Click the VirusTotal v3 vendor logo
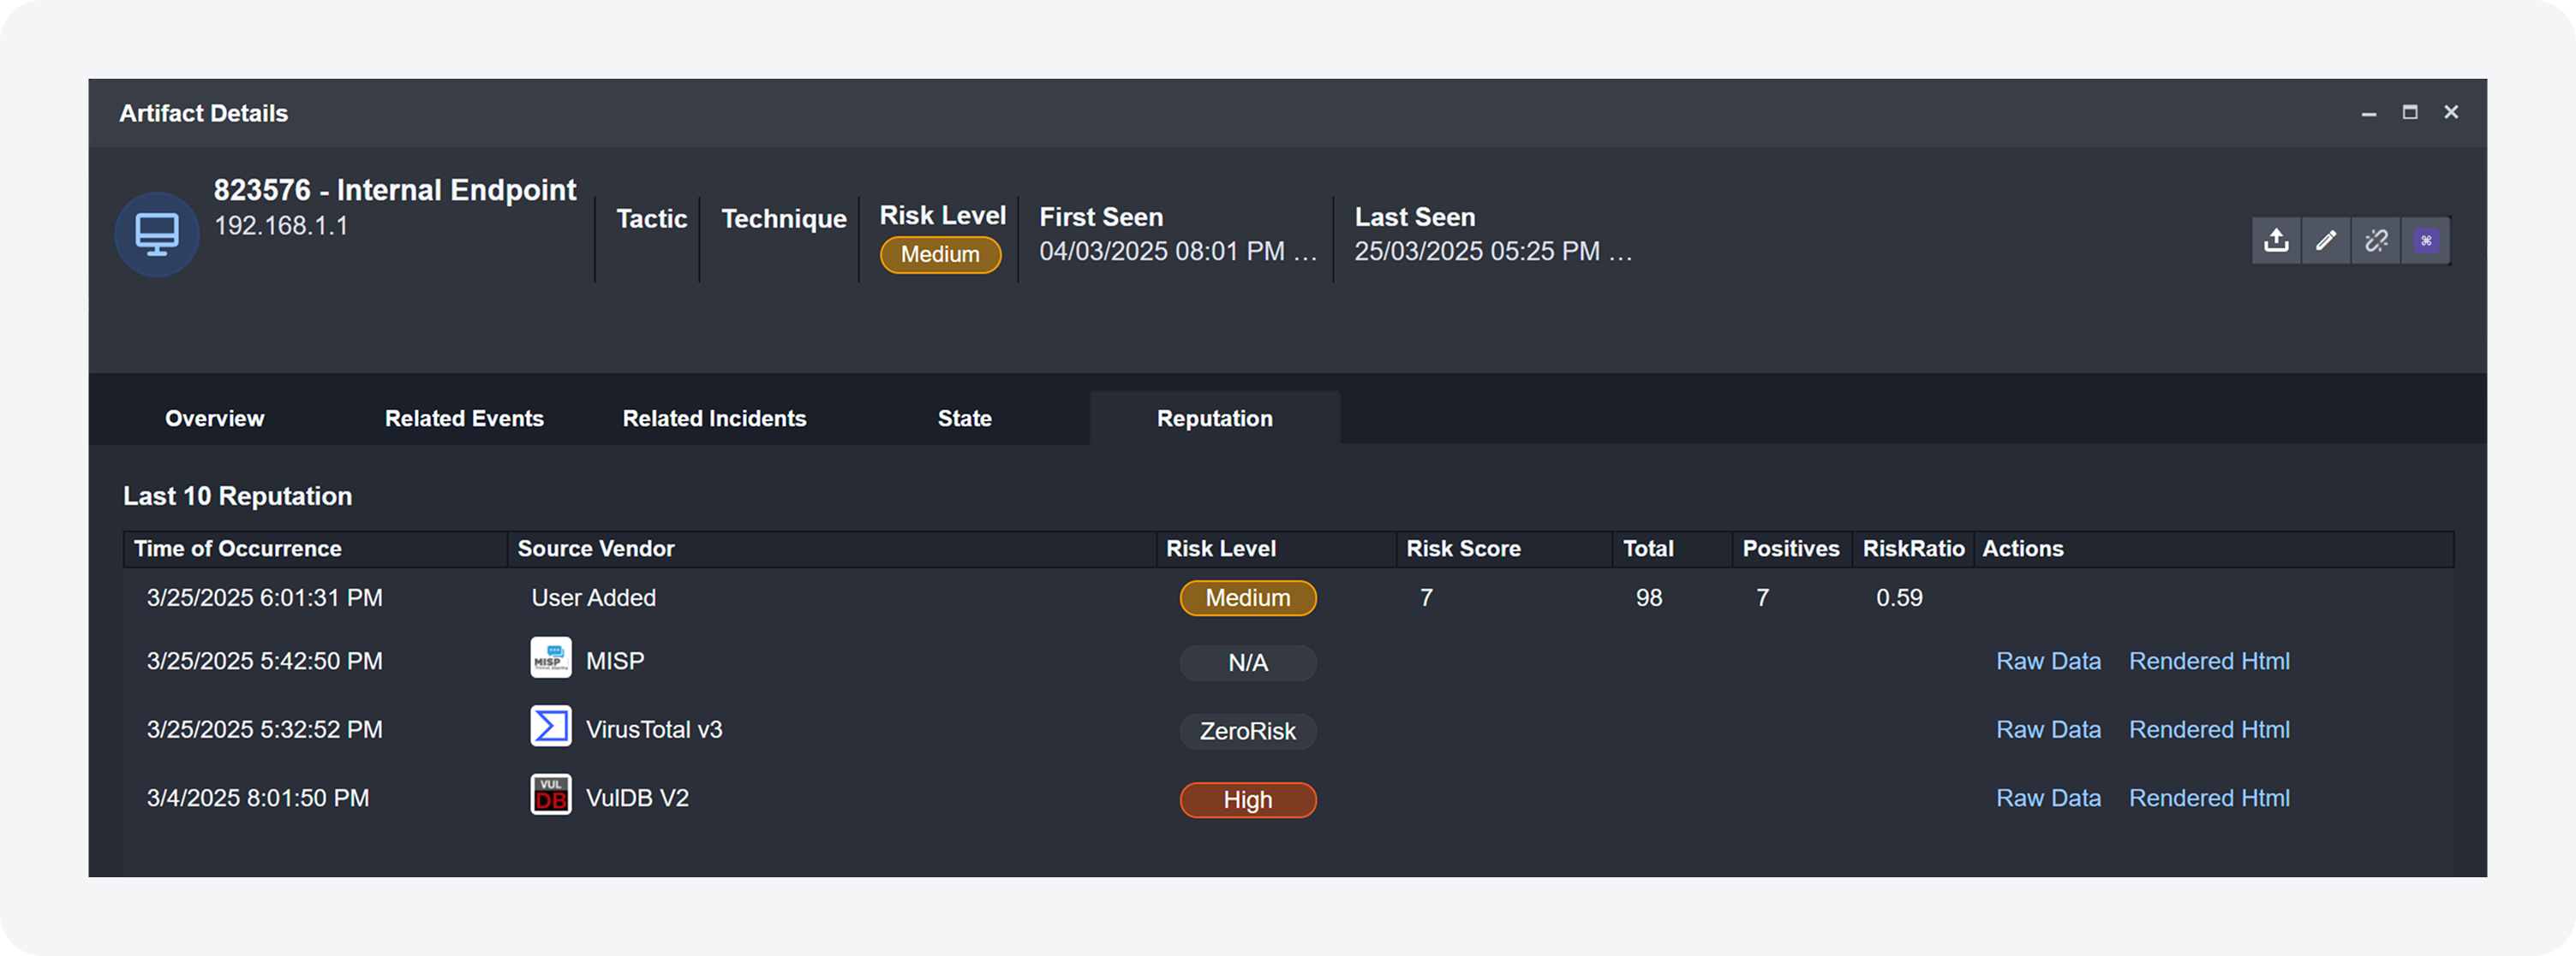Image resolution: width=2576 pixels, height=956 pixels. (x=551, y=727)
